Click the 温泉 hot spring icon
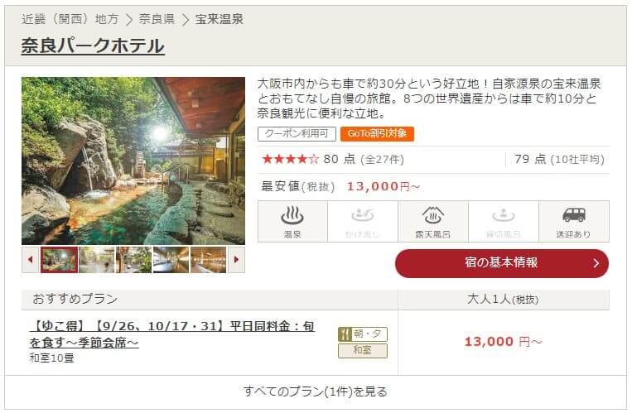The image size is (632, 413). (292, 221)
